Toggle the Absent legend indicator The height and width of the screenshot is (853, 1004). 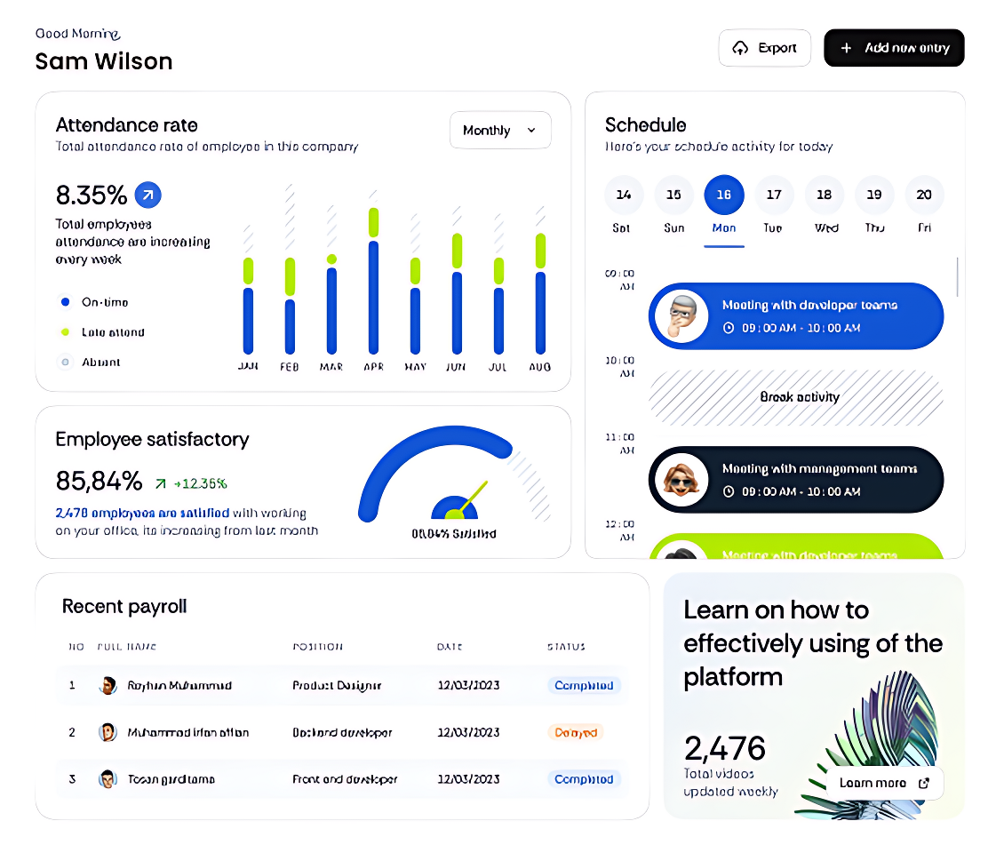(x=64, y=362)
